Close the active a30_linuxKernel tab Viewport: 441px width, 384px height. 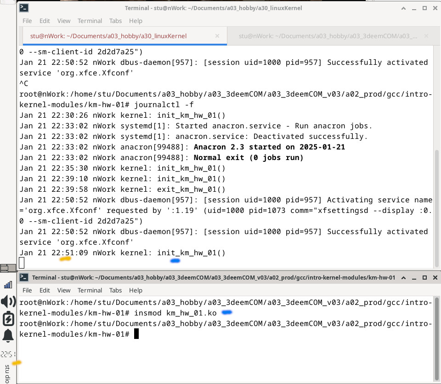click(x=218, y=36)
